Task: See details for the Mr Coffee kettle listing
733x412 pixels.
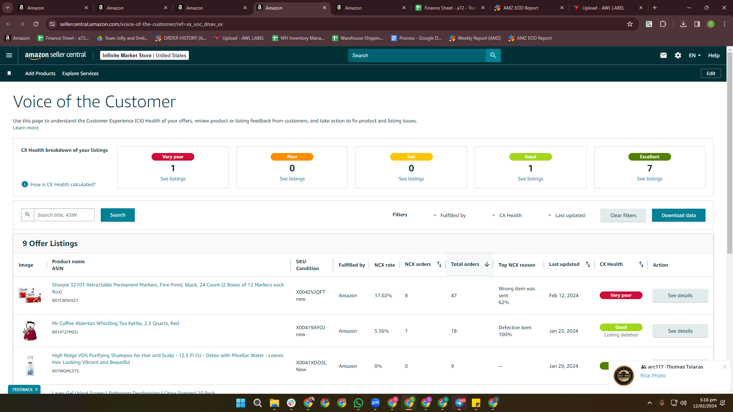Action: (680, 331)
